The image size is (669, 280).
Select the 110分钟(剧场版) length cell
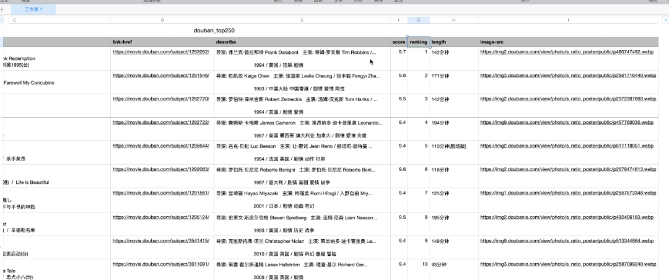pos(454,152)
